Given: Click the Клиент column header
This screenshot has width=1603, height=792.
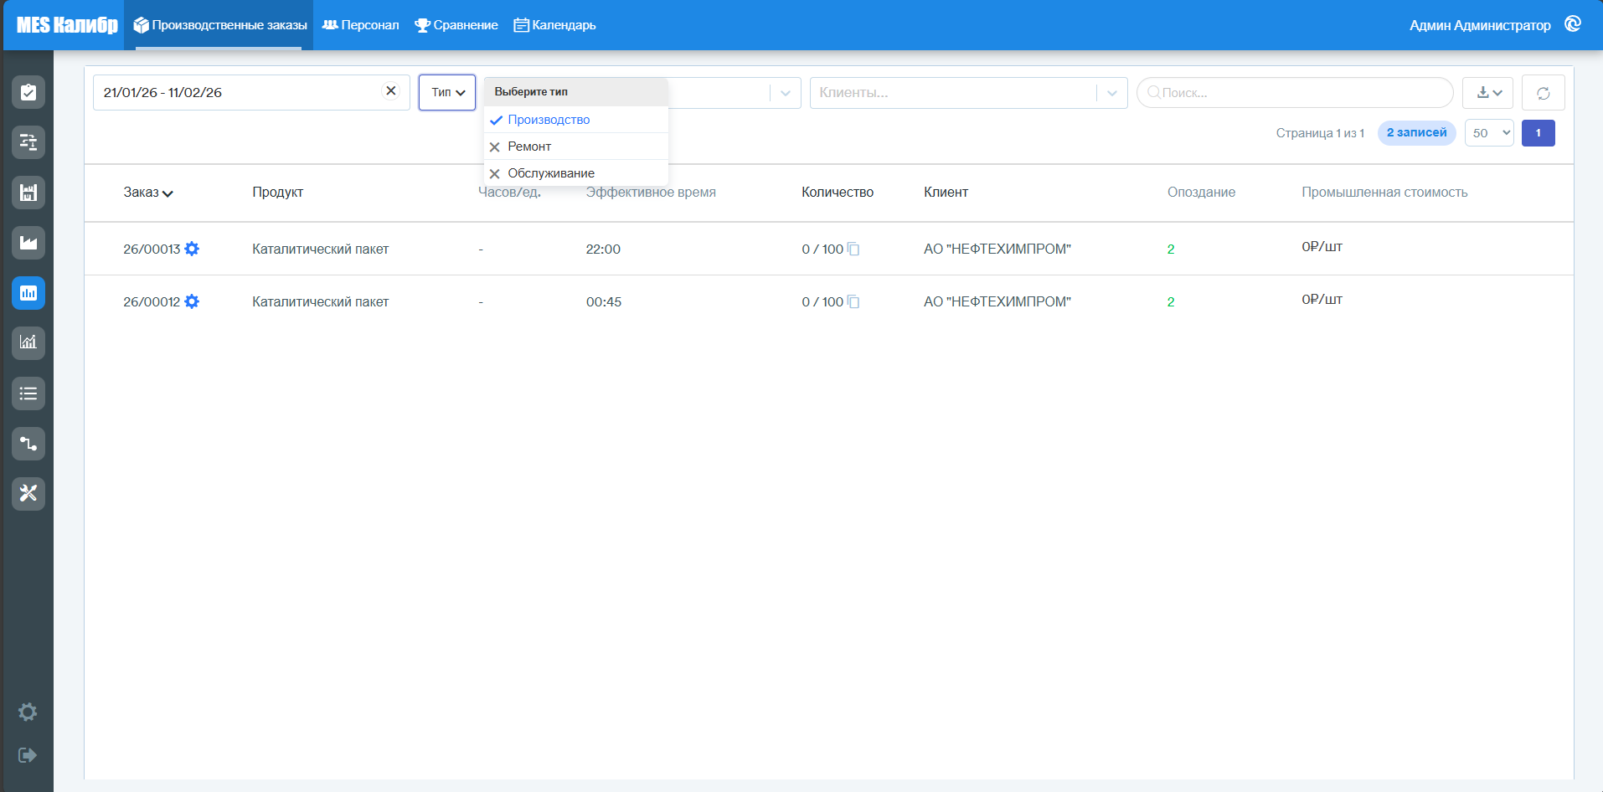Looking at the screenshot, I should (x=946, y=192).
